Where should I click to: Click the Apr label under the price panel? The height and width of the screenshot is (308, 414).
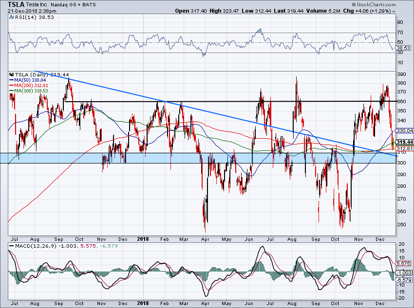pos(205,239)
